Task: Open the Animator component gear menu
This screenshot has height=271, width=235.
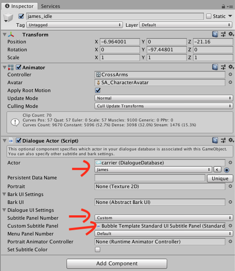Action: [x=231, y=67]
